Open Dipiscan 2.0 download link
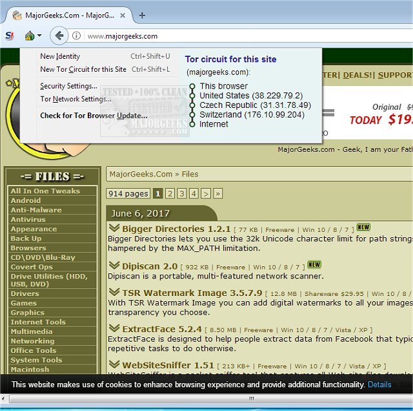Screen dimensions: 413x411 (150, 266)
